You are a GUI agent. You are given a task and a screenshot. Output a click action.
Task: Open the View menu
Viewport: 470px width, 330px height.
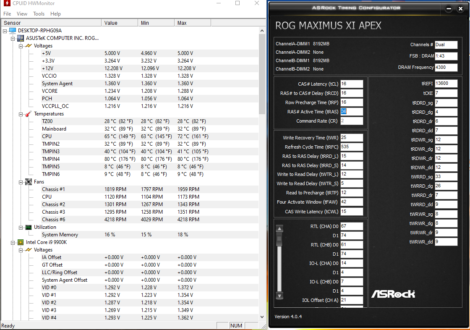pos(22,14)
